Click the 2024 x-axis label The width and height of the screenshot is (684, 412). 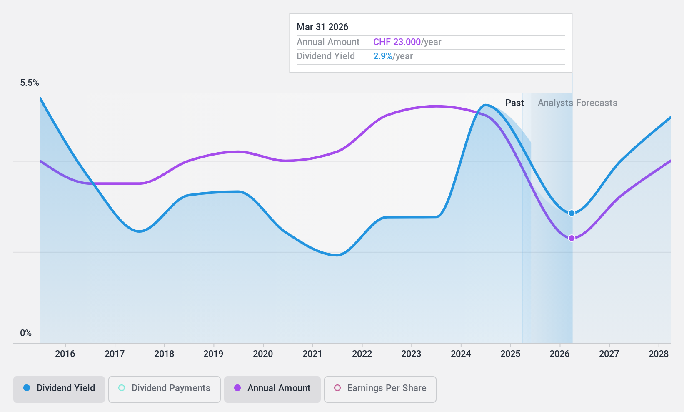click(461, 354)
